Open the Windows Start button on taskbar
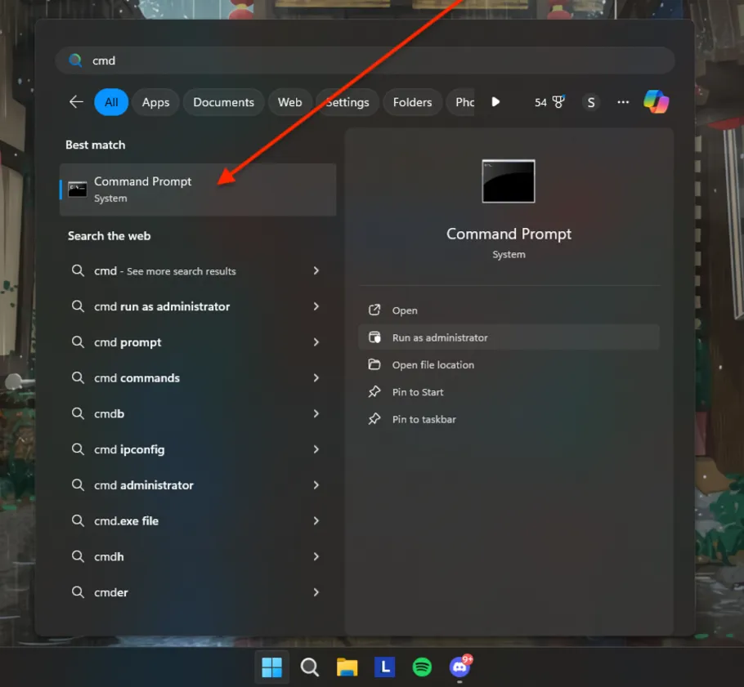Screen dimensions: 744x687 click(x=272, y=667)
